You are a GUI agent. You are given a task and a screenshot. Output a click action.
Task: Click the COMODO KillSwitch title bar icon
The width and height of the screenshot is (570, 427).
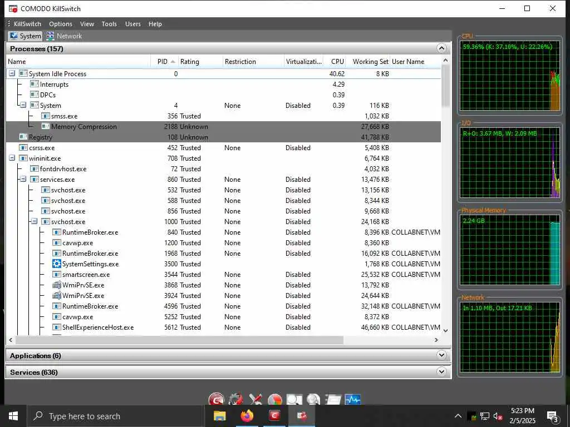coord(13,8)
